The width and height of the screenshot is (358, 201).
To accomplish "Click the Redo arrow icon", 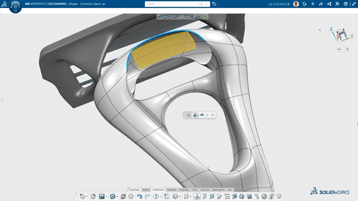I will coord(147,196).
